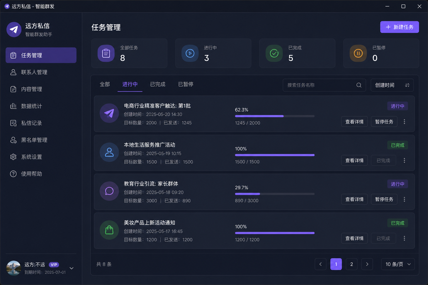The image size is (428, 285).
Task: Create a task with 新建任务 button
Action: pyautogui.click(x=400, y=27)
